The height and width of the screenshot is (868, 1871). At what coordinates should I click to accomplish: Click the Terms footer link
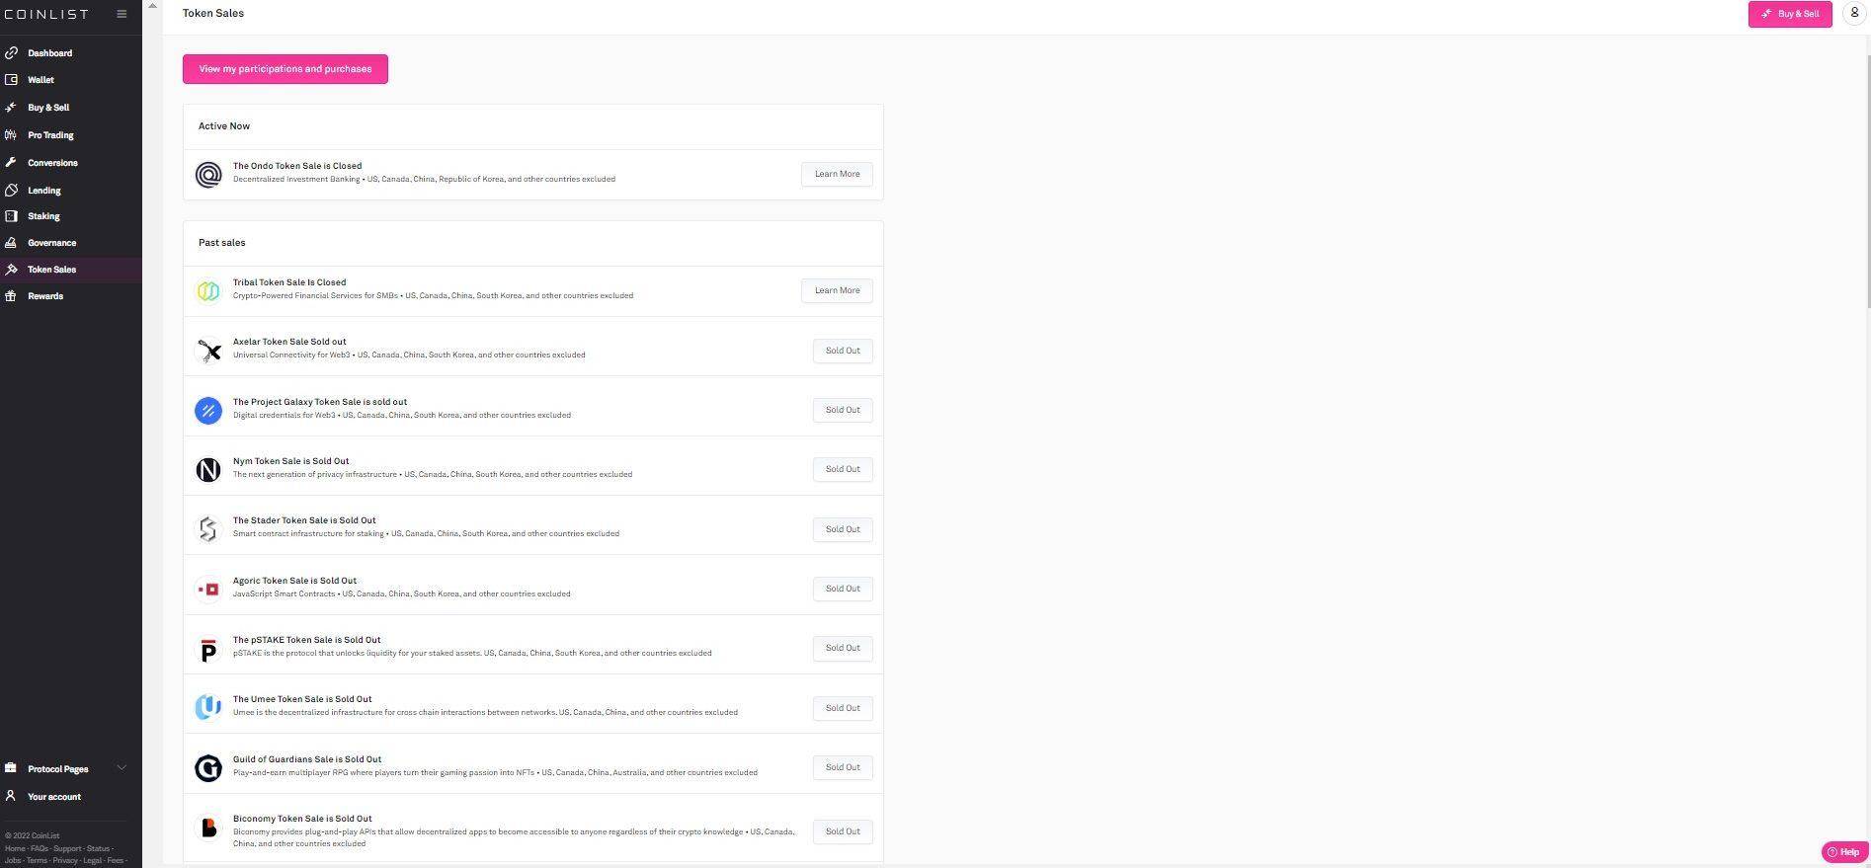tap(37, 861)
